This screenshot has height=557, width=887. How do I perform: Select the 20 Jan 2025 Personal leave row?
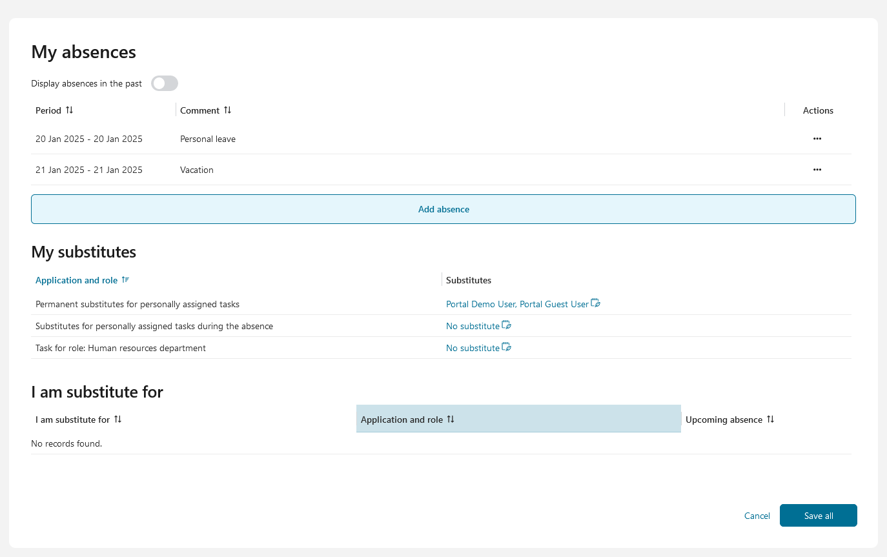coord(387,139)
